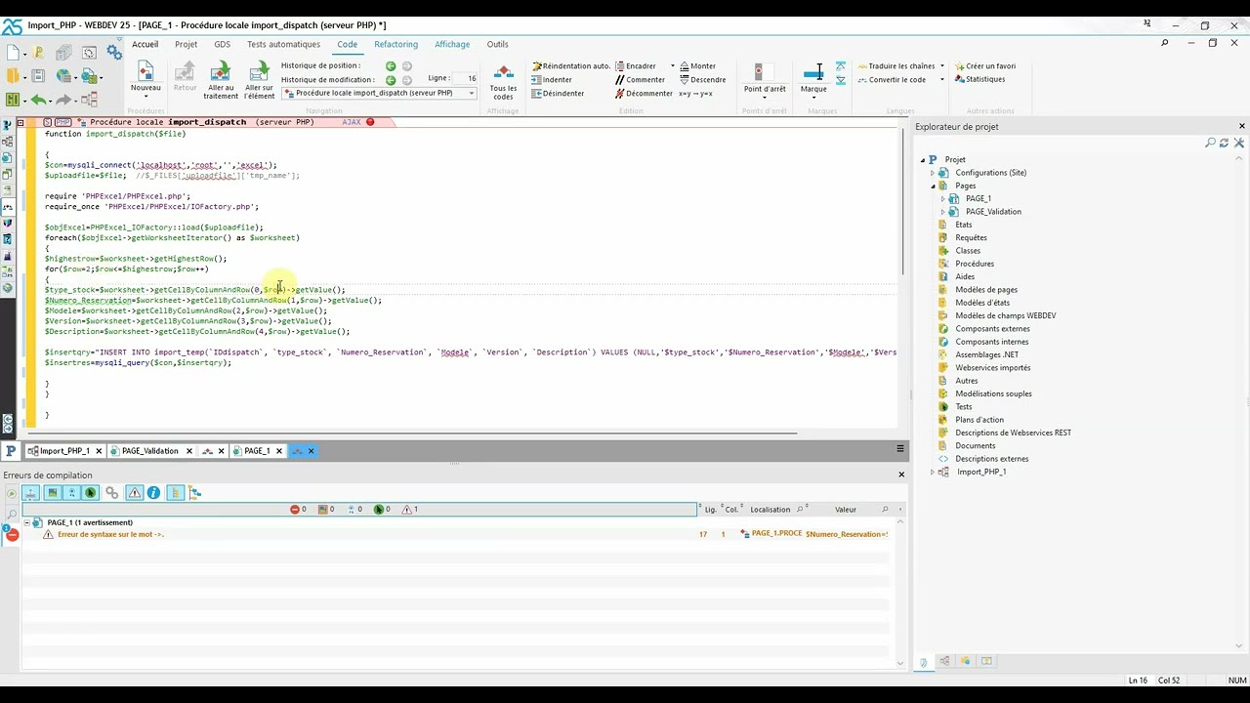Toggle the first blue filter button in errors toolbar
Viewport: 1250px width, 703px height.
pyautogui.click(x=31, y=493)
